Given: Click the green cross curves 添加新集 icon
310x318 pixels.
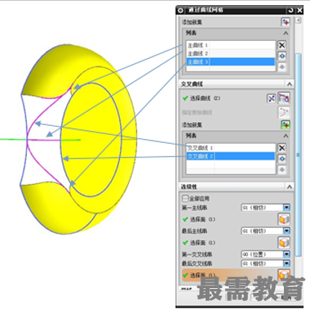Looking at the screenshot, I should (285, 124).
